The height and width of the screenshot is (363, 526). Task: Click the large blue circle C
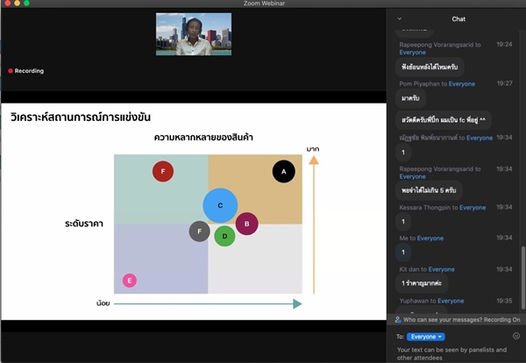point(220,205)
